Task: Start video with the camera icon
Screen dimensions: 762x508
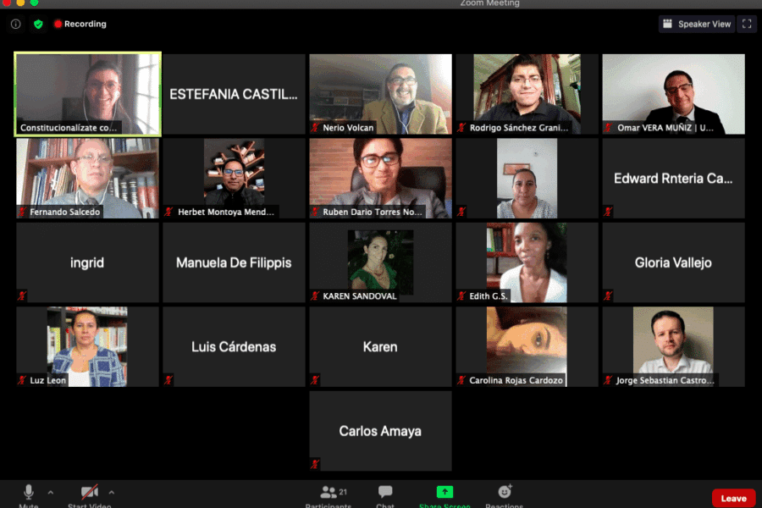Action: pyautogui.click(x=89, y=493)
